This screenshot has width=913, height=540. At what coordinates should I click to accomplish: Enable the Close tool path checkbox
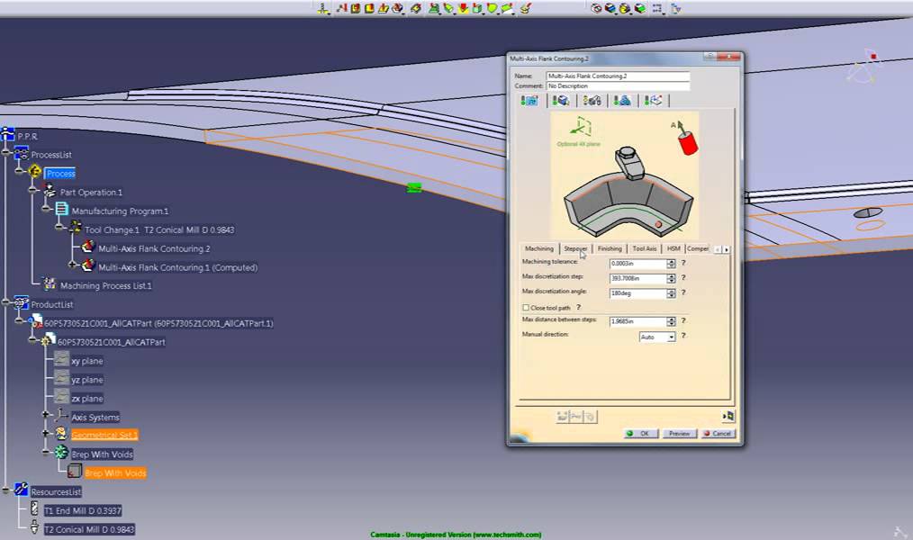[x=527, y=308]
